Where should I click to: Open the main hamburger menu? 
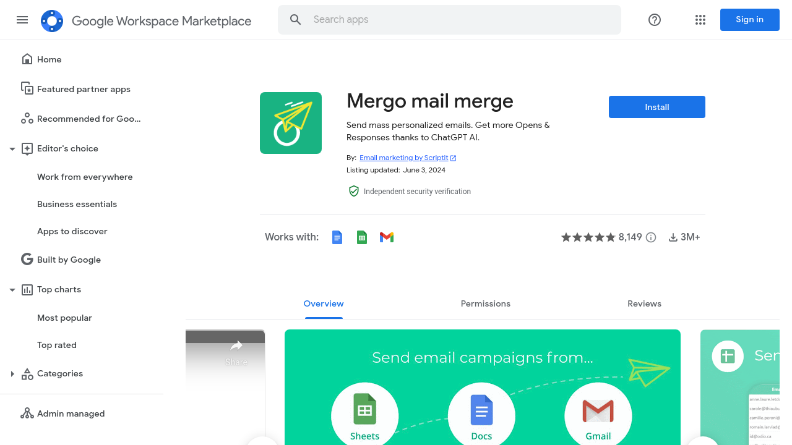(x=22, y=20)
